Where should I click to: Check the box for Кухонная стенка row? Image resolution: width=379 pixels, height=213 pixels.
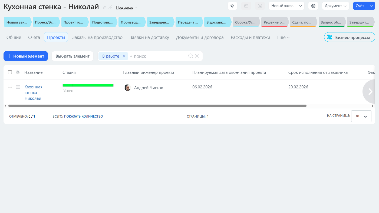pyautogui.click(x=10, y=86)
